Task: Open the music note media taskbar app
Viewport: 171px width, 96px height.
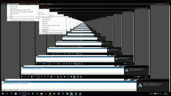Action: (x=59, y=94)
